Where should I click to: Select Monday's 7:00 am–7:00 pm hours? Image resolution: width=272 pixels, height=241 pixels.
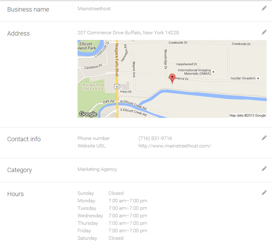click(128, 200)
